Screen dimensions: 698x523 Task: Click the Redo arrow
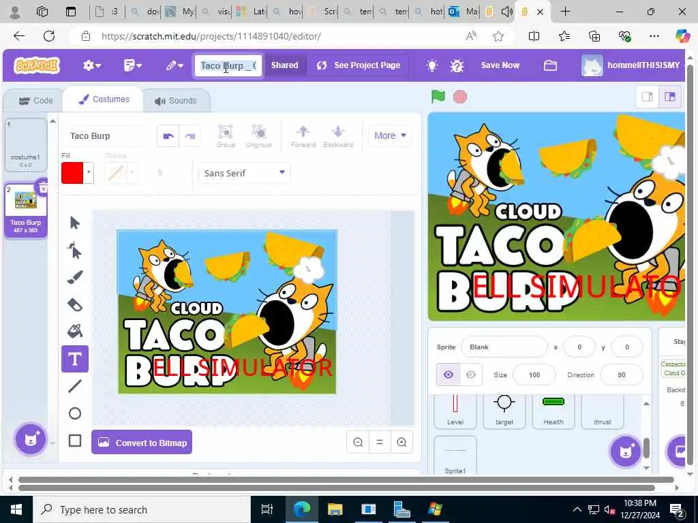(189, 136)
